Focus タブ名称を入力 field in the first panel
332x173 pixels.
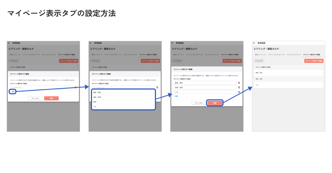[x=42, y=87]
